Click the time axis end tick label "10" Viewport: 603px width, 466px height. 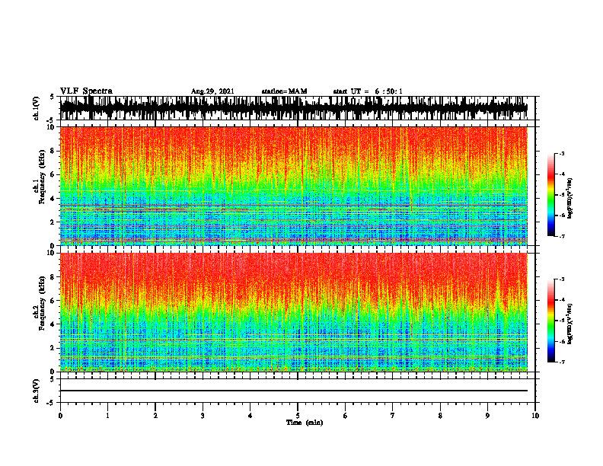point(535,416)
